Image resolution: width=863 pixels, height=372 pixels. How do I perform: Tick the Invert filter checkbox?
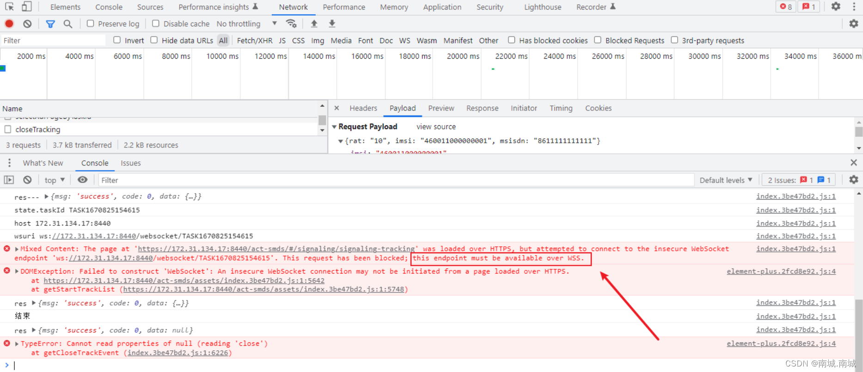pyautogui.click(x=117, y=40)
